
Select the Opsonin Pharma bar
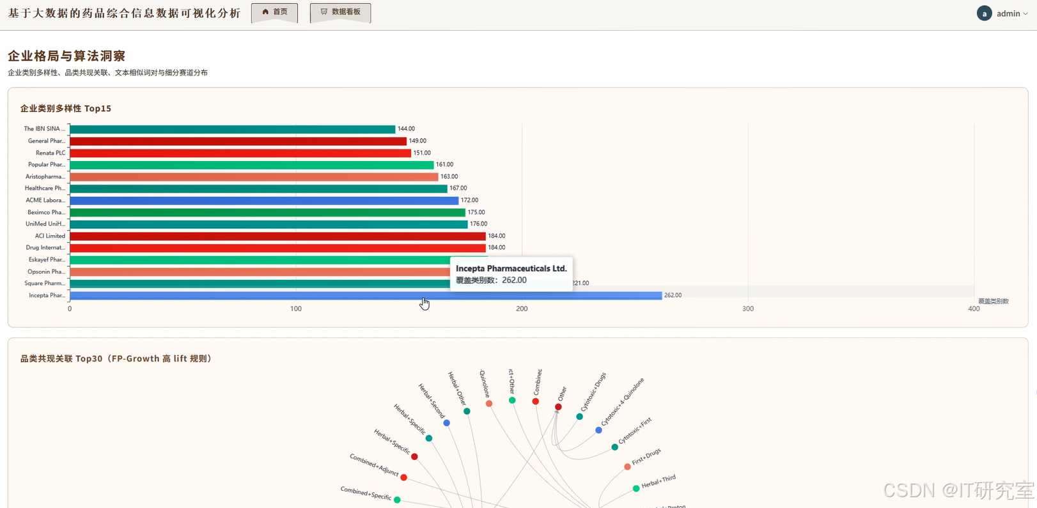tap(260, 272)
